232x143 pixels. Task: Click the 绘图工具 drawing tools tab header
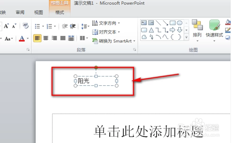[x=60, y=3]
